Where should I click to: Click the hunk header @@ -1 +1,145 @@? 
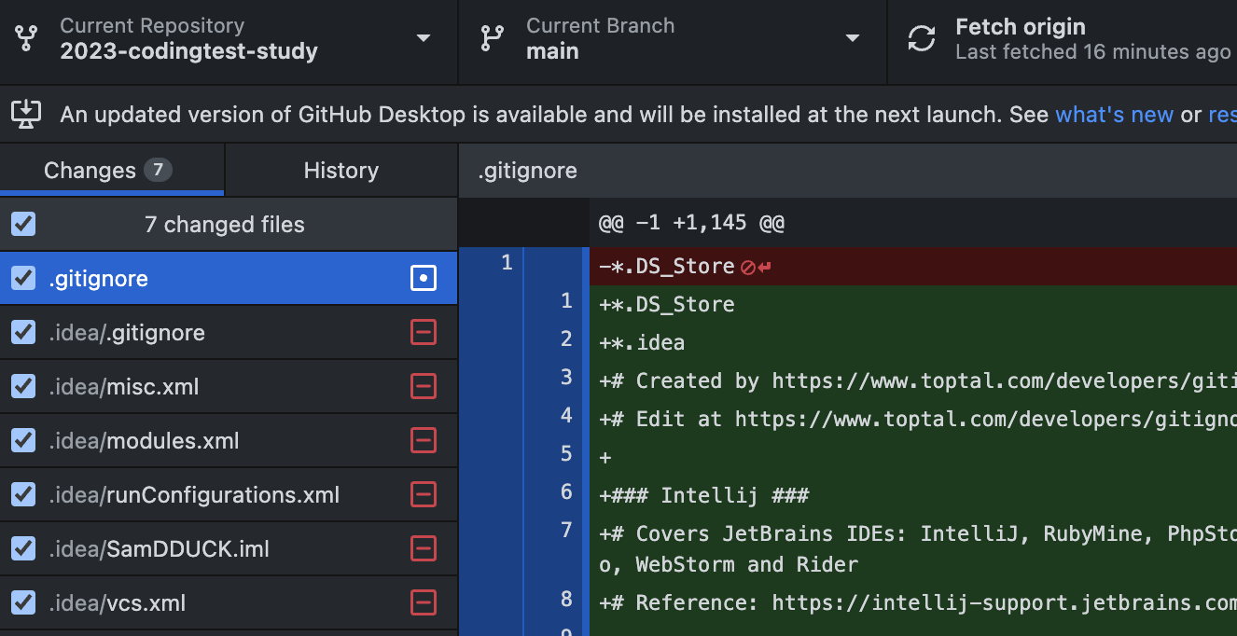(x=691, y=224)
